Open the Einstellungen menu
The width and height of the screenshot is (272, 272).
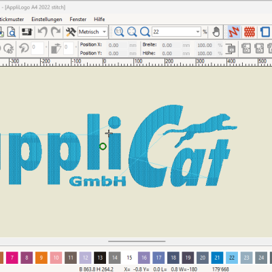47,19
